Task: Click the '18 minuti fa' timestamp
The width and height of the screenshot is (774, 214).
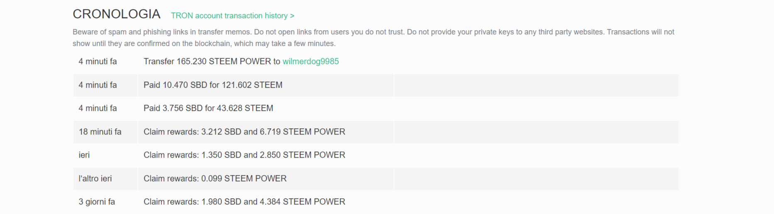Action: point(100,132)
